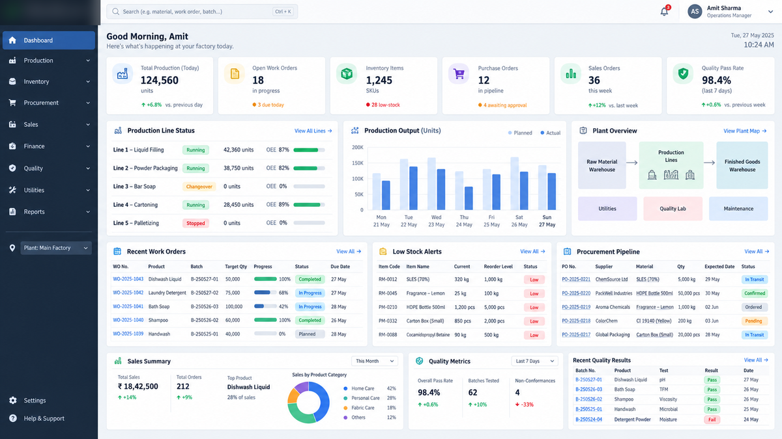Viewport: 782px width, 439px height.
Task: Click the Finance sidebar icon
Action: point(12,146)
